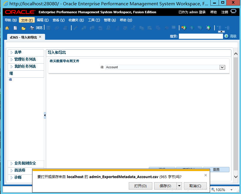Screen dimensions: 241x194
Task: Click the Internet Explorer icon in title bar
Action: click(6, 4)
